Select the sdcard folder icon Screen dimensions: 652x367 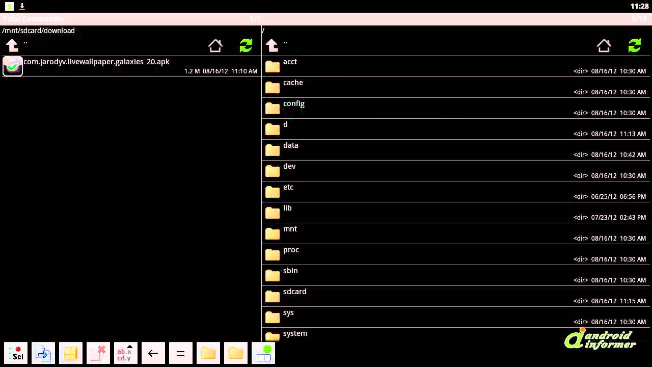click(x=273, y=297)
